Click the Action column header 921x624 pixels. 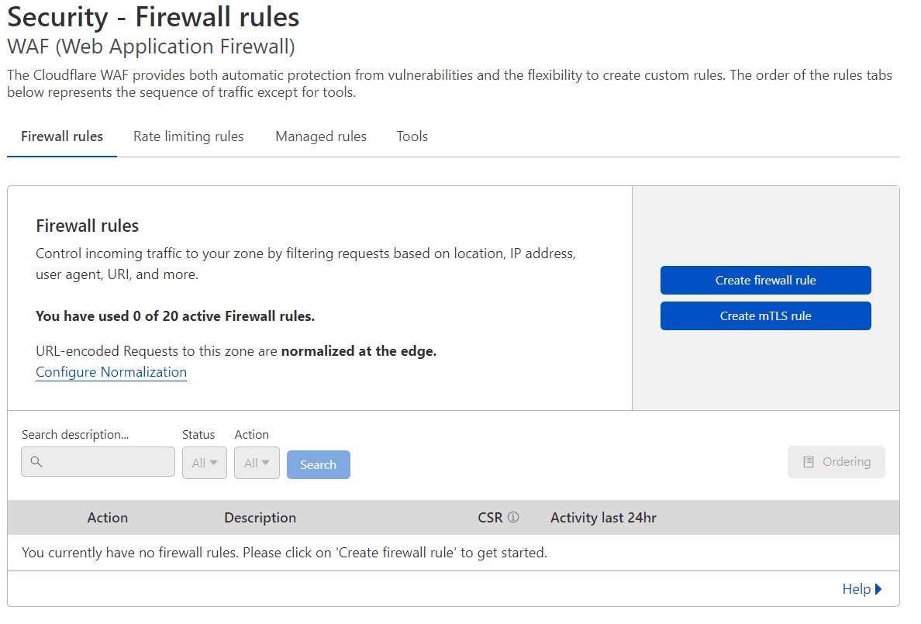pyautogui.click(x=108, y=518)
